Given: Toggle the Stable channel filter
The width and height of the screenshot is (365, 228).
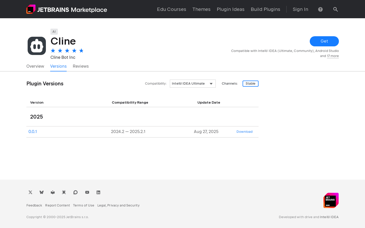Looking at the screenshot, I should pos(250,83).
